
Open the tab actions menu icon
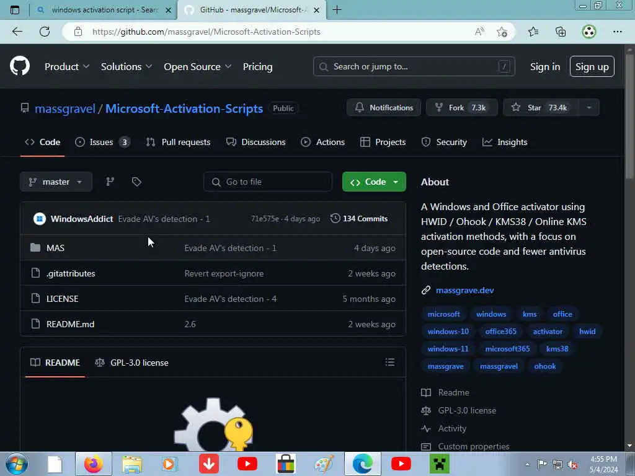click(15, 10)
